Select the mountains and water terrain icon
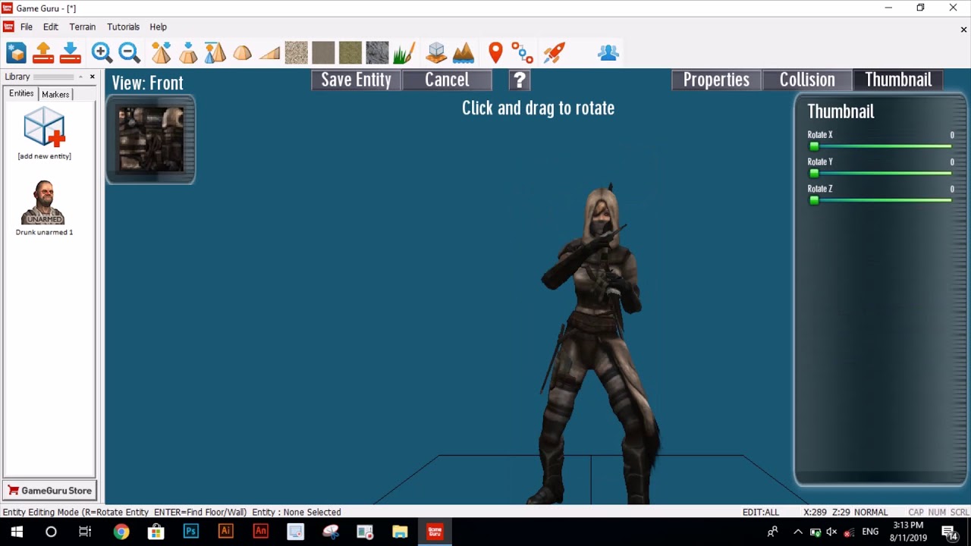This screenshot has width=971, height=546. pyautogui.click(x=464, y=52)
